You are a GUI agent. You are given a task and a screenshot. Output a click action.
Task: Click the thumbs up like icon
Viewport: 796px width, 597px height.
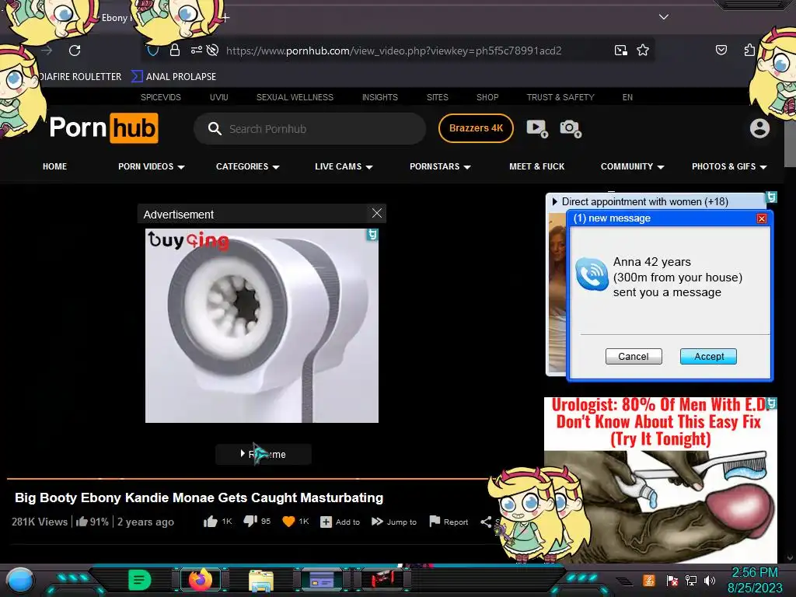click(210, 522)
